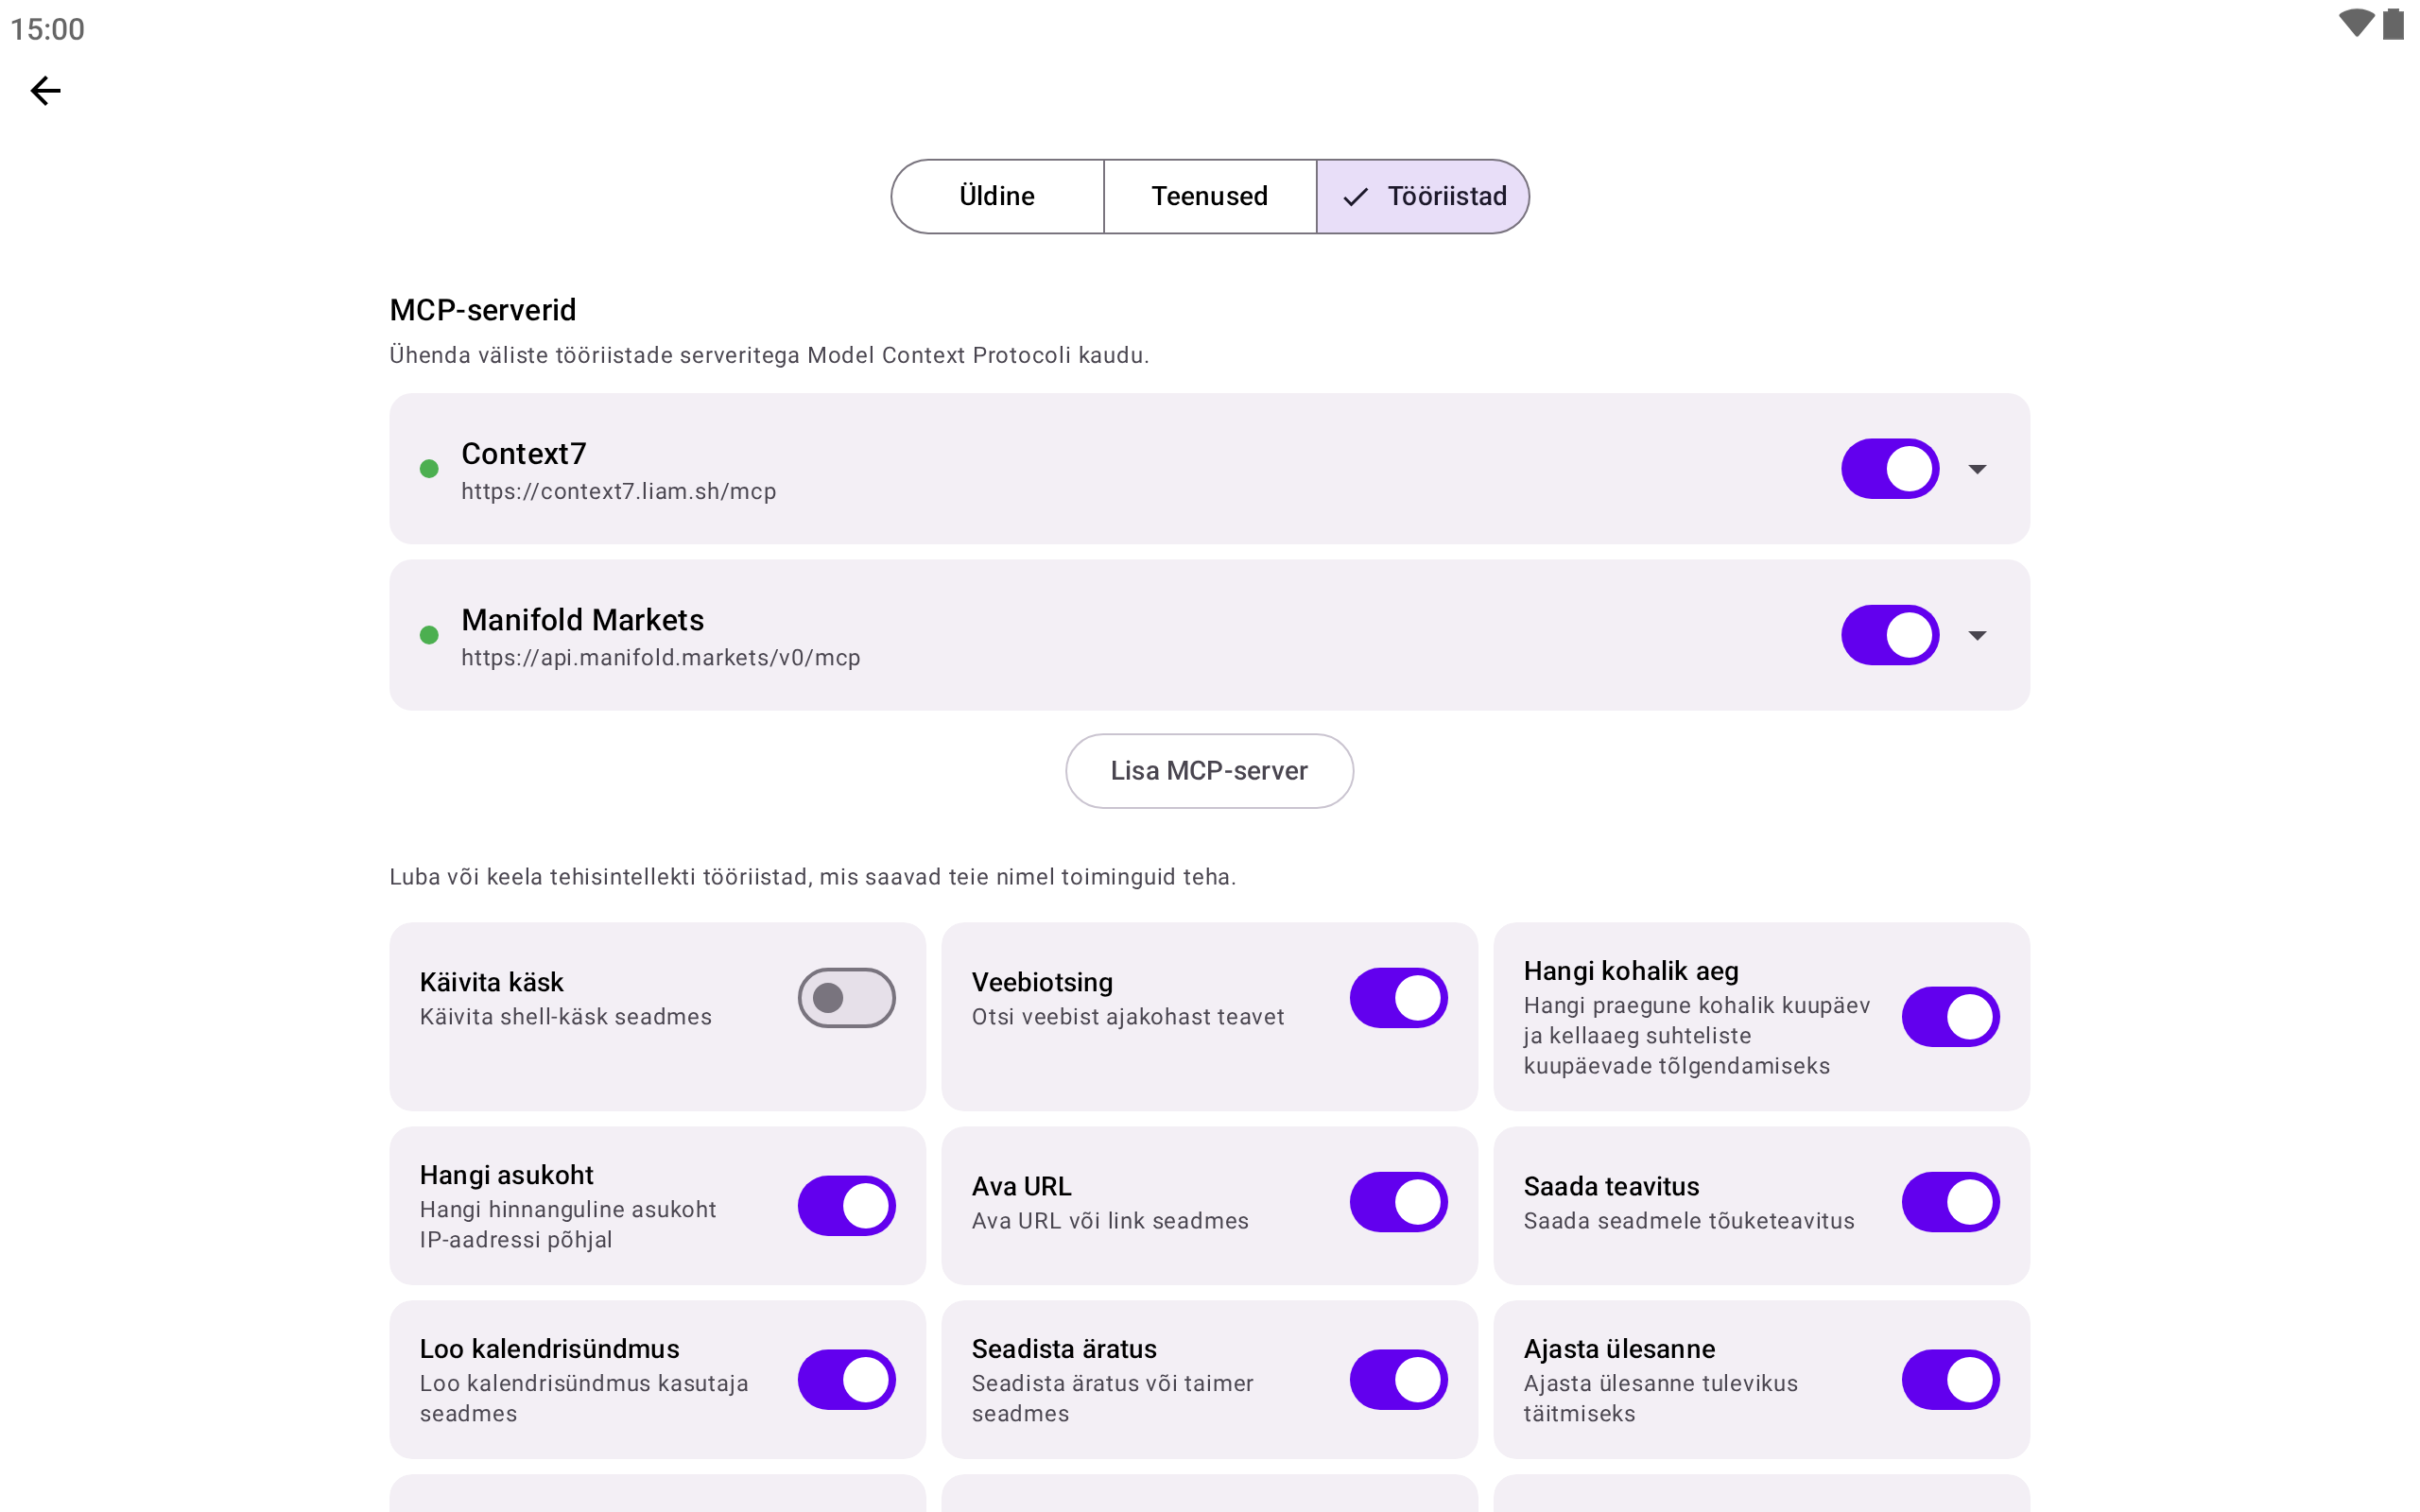
Task: Turn off the Veebiotsing toggle
Action: point(1398,998)
